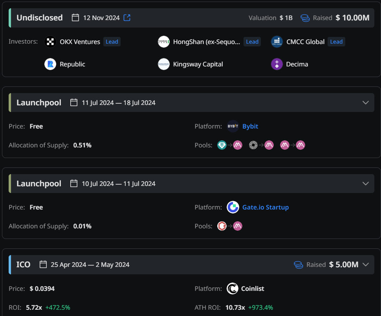Collapse the Gate.io Launchpool section chevron
Image resolution: width=381 pixels, height=316 pixels.
coord(366,184)
